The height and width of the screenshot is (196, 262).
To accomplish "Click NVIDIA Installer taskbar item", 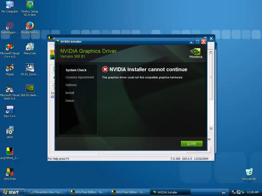I will pos(170,192).
